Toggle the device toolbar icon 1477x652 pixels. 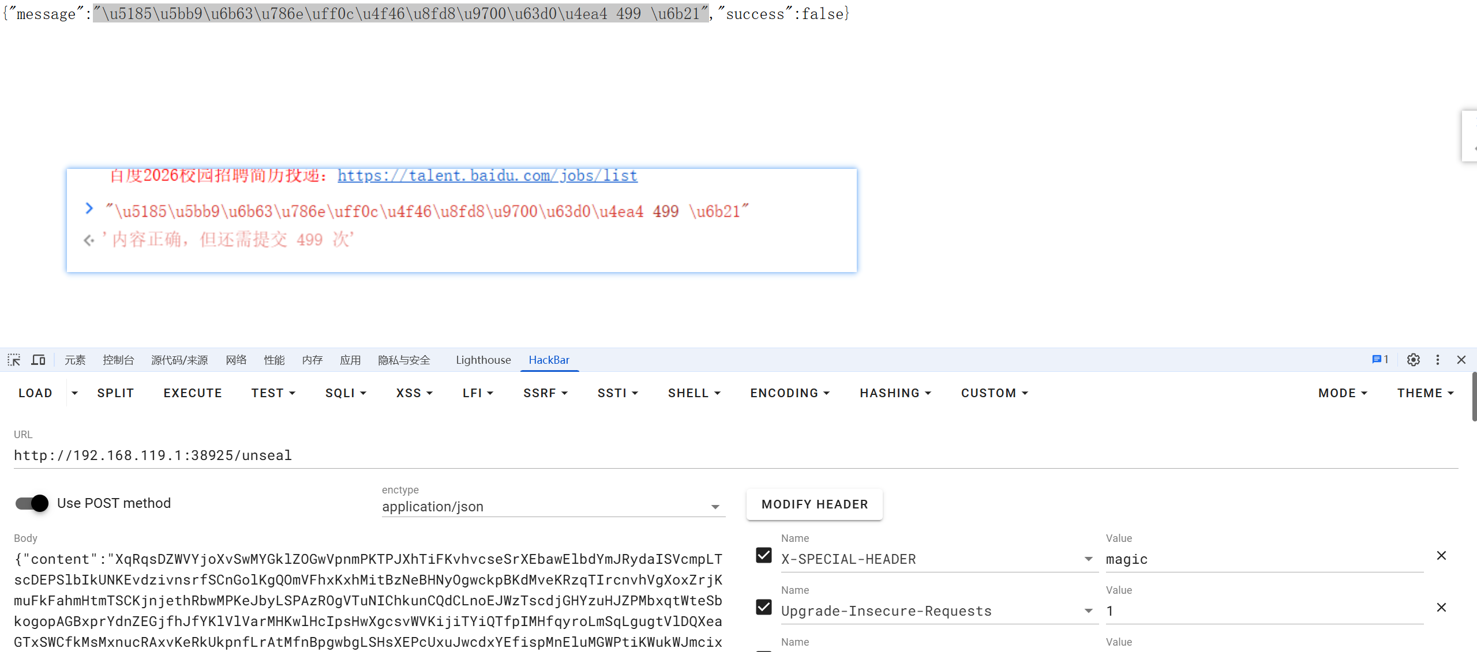coord(38,360)
